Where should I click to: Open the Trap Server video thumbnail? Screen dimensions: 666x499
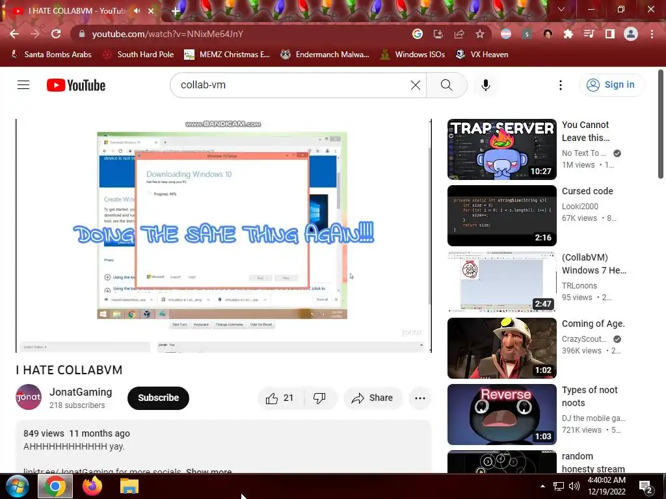501,149
